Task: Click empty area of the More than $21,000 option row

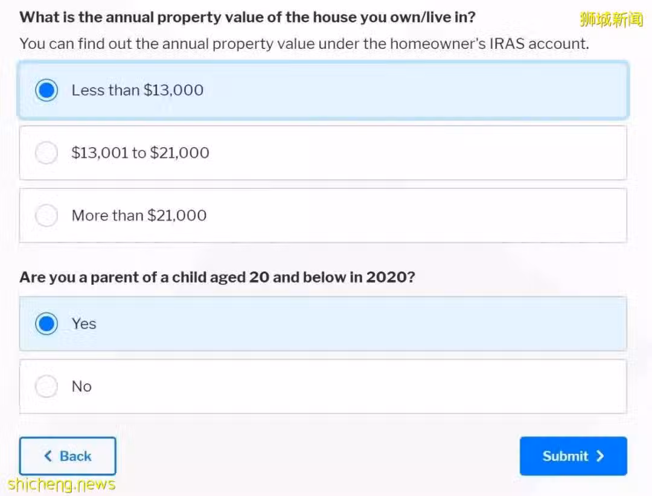Action: coord(416,215)
